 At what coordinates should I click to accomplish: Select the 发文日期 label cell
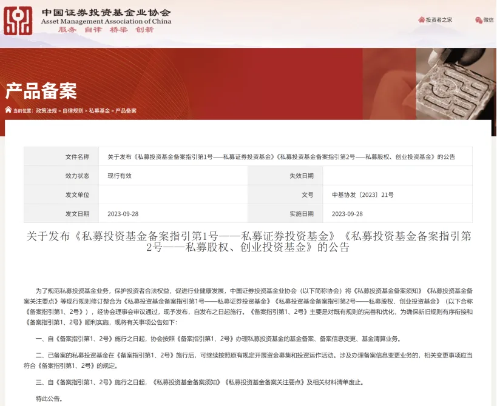click(x=61, y=213)
